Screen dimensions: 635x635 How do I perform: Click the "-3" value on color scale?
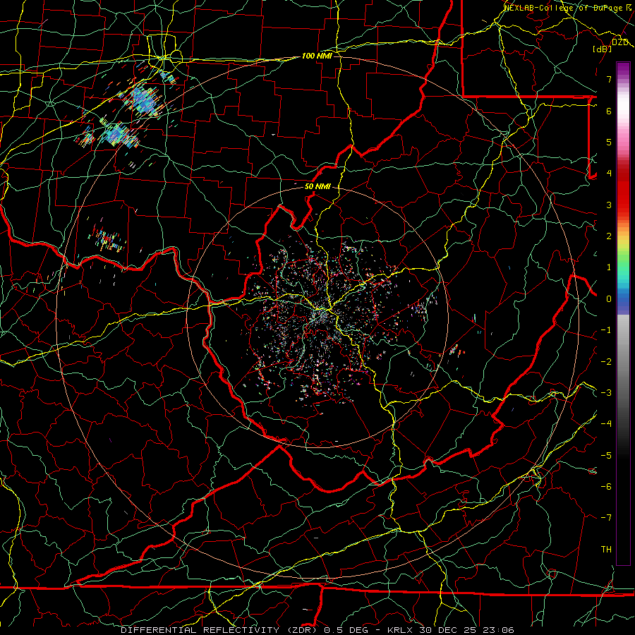(606, 393)
